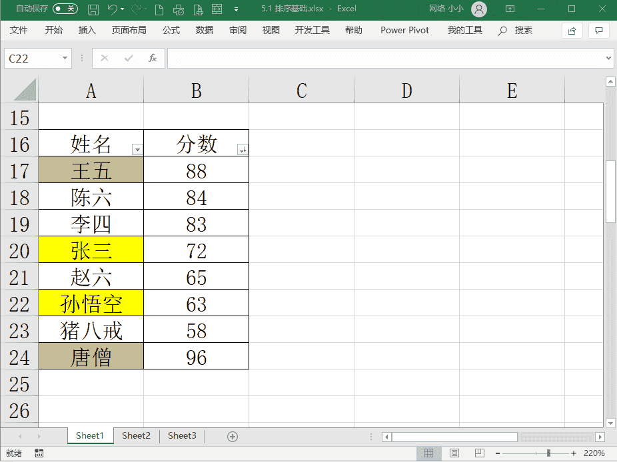Click the Save icon in the quick access toolbar
The height and width of the screenshot is (462, 617).
click(93, 9)
